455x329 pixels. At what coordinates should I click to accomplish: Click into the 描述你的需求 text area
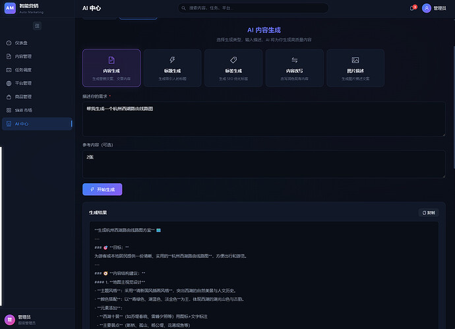(264, 119)
